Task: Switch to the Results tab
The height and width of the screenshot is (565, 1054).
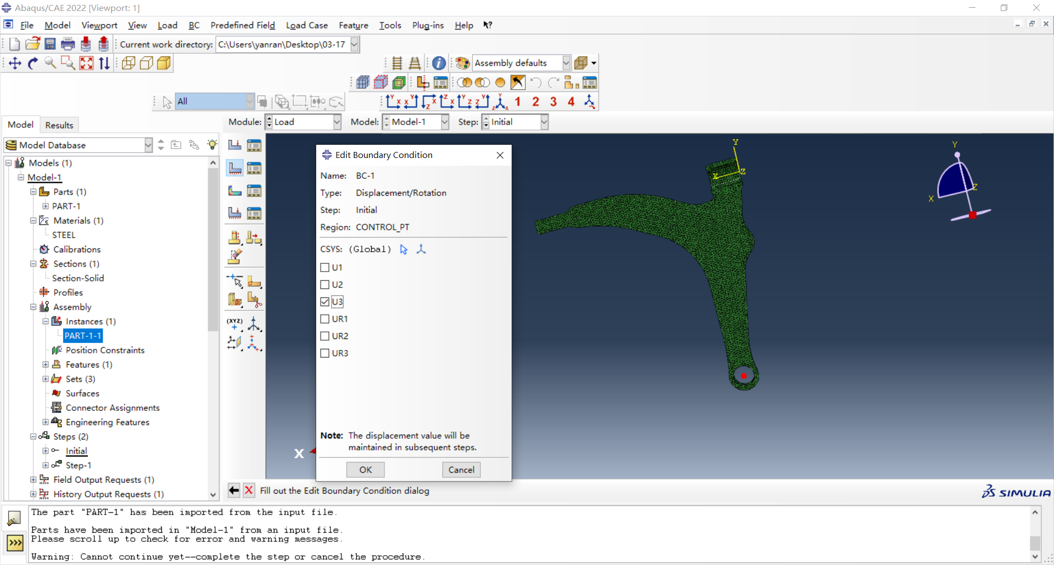Action: click(59, 125)
